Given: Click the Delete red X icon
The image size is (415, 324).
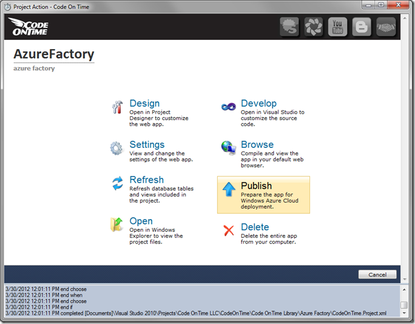Looking at the screenshot, I should (229, 231).
